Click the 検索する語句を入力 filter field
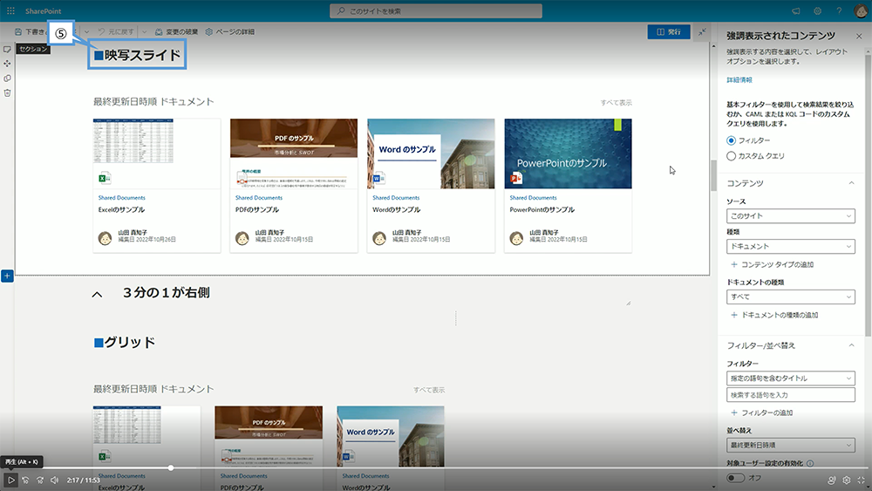This screenshot has width=872, height=491. (x=790, y=395)
